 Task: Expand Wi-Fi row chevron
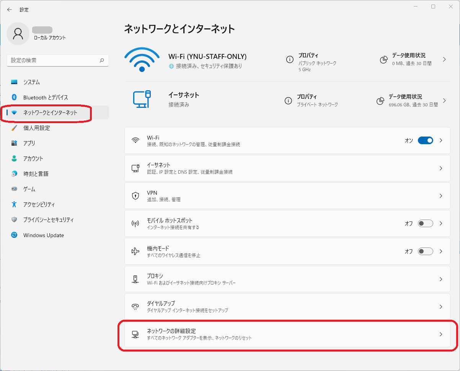(441, 140)
